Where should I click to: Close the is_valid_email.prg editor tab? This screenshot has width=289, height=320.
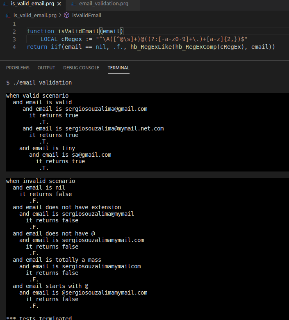[59, 4]
